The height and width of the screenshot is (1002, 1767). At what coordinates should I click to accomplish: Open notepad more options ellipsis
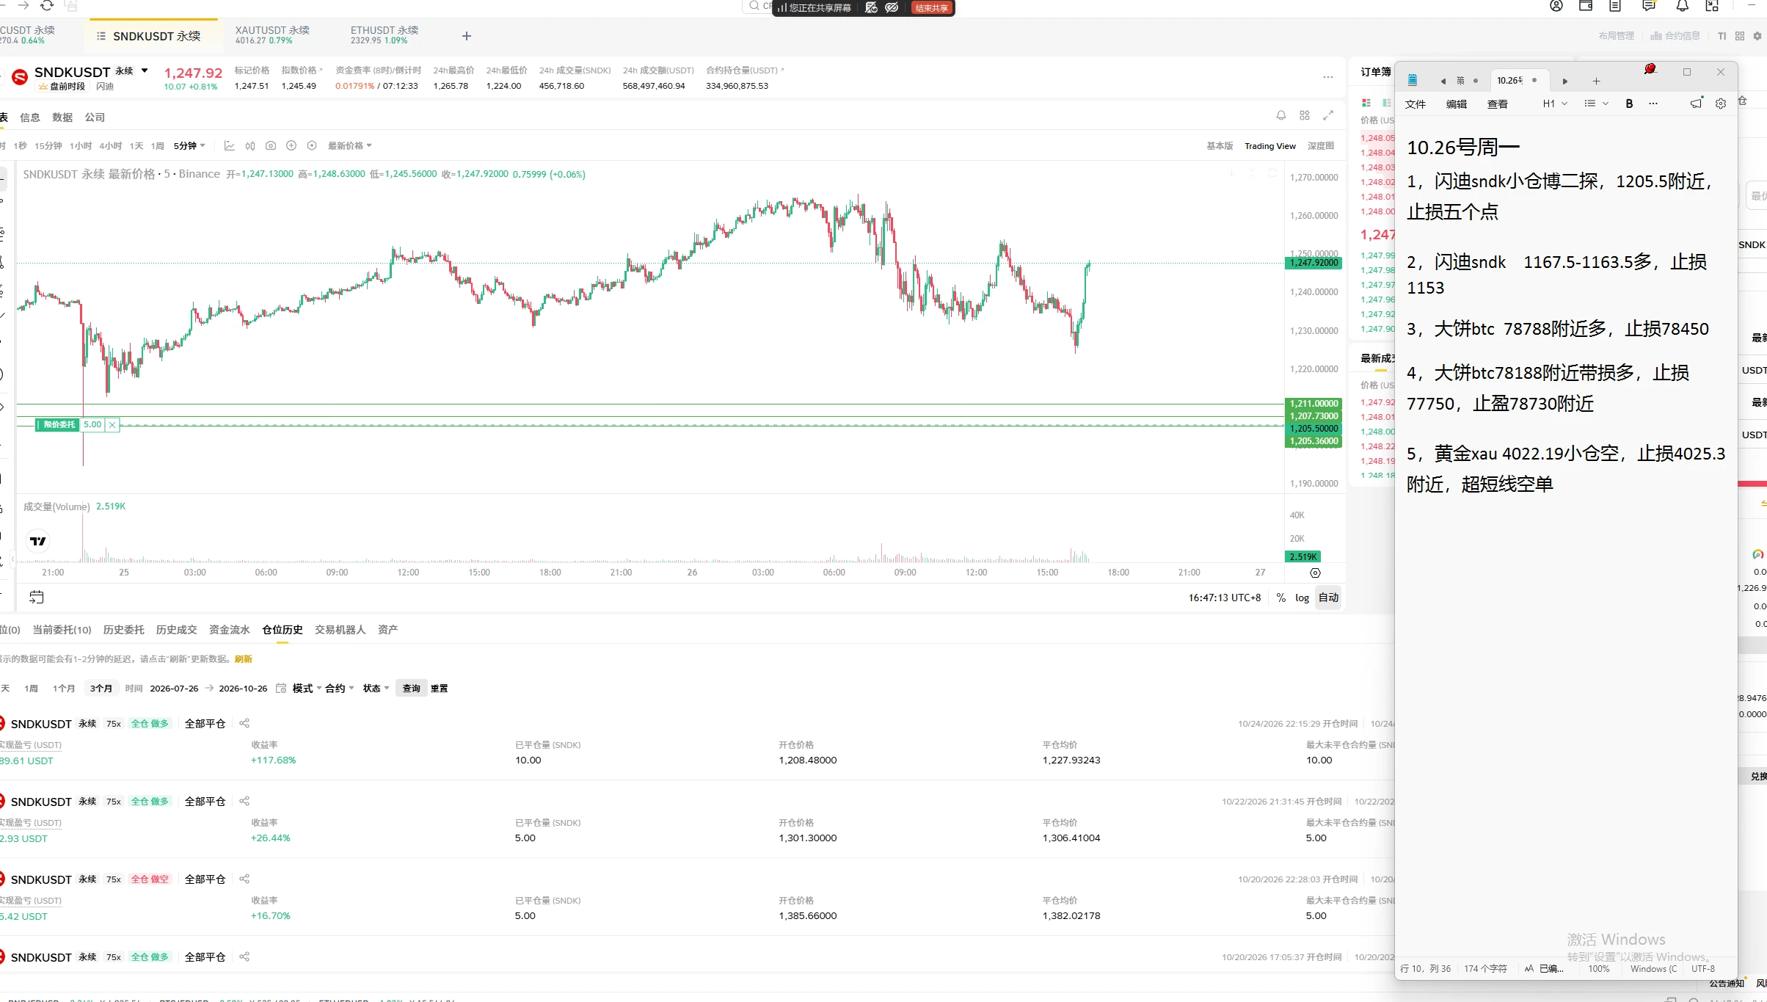pyautogui.click(x=1653, y=104)
